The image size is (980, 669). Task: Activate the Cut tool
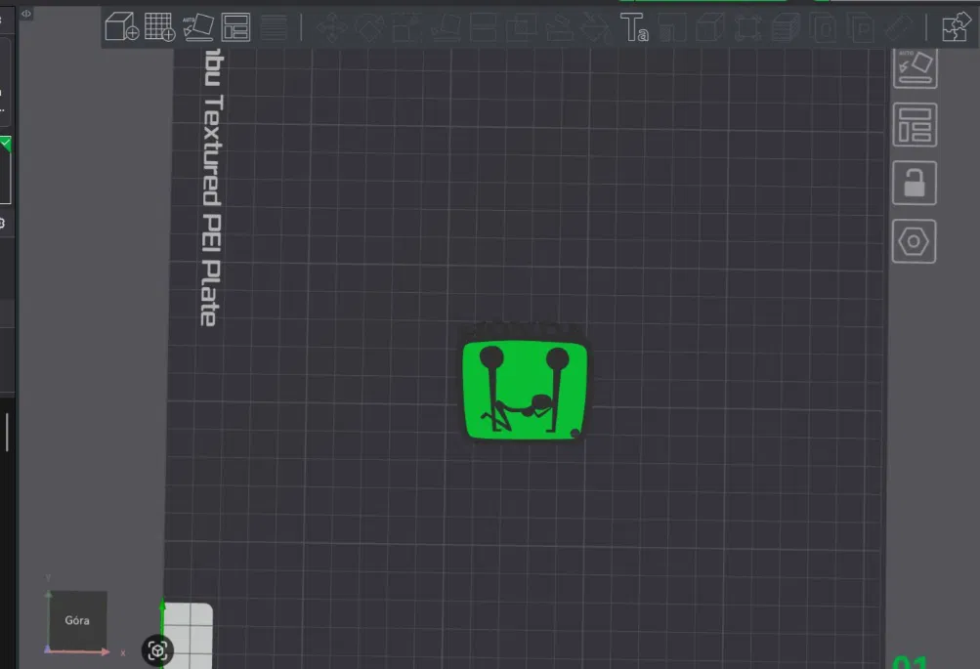click(x=483, y=27)
